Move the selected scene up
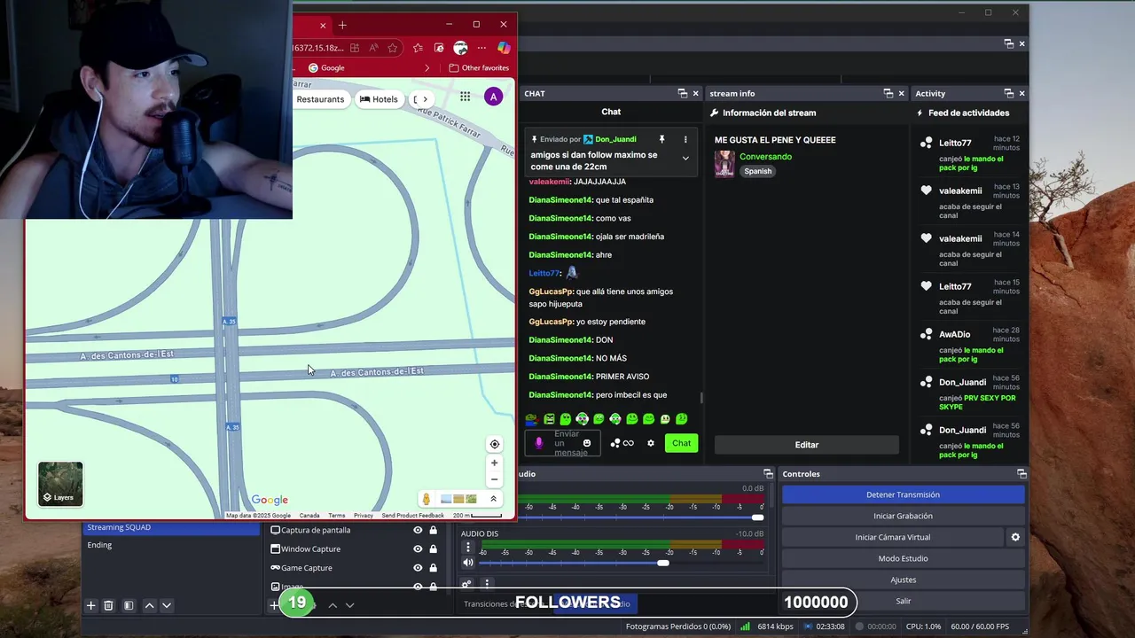Viewport: 1135px width, 638px height. click(x=149, y=605)
